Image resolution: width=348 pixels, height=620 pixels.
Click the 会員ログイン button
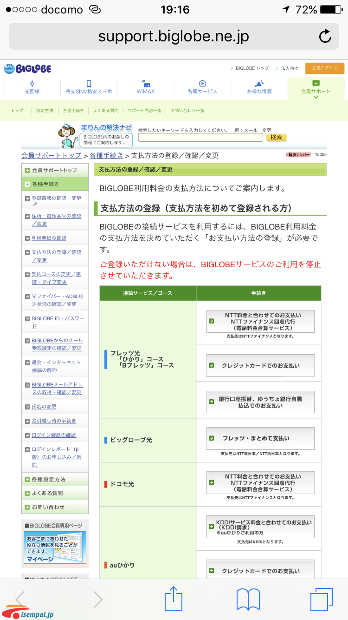325,68
